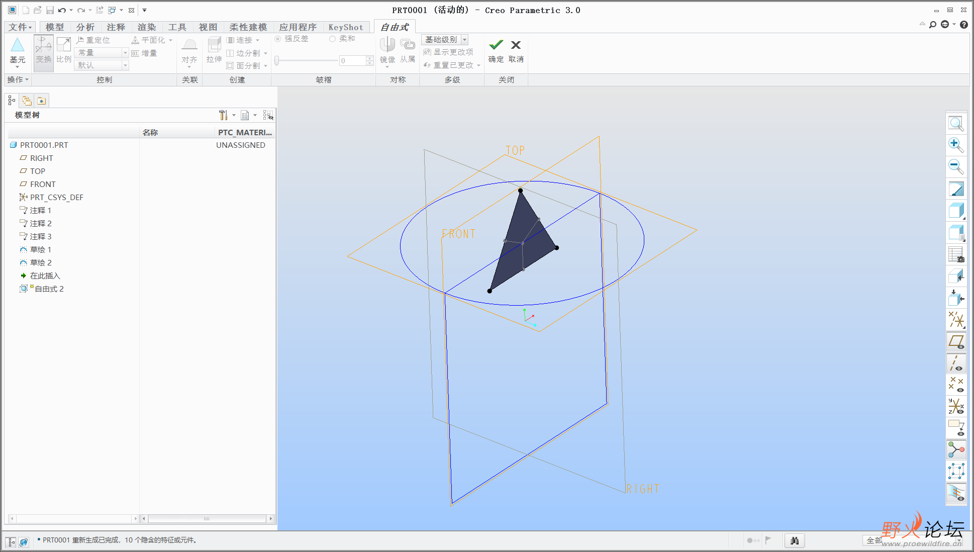Switch to the 渲染 tab
The image size is (974, 552).
(147, 27)
